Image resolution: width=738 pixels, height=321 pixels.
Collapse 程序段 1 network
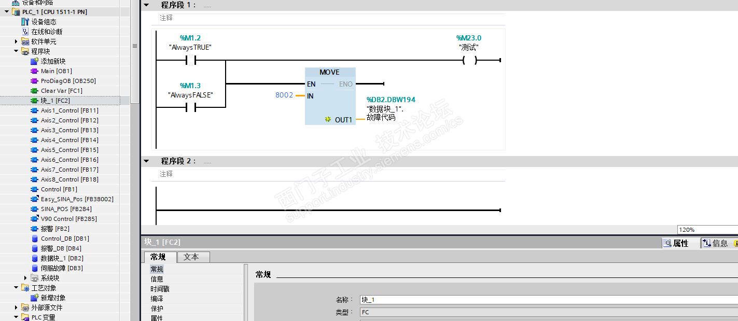pos(146,5)
